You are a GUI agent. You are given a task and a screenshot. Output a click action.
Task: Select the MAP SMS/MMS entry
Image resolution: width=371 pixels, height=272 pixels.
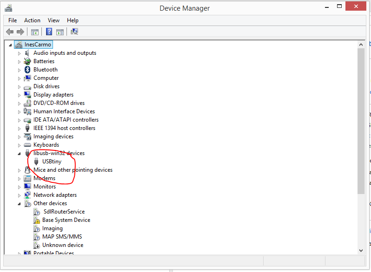62,237
